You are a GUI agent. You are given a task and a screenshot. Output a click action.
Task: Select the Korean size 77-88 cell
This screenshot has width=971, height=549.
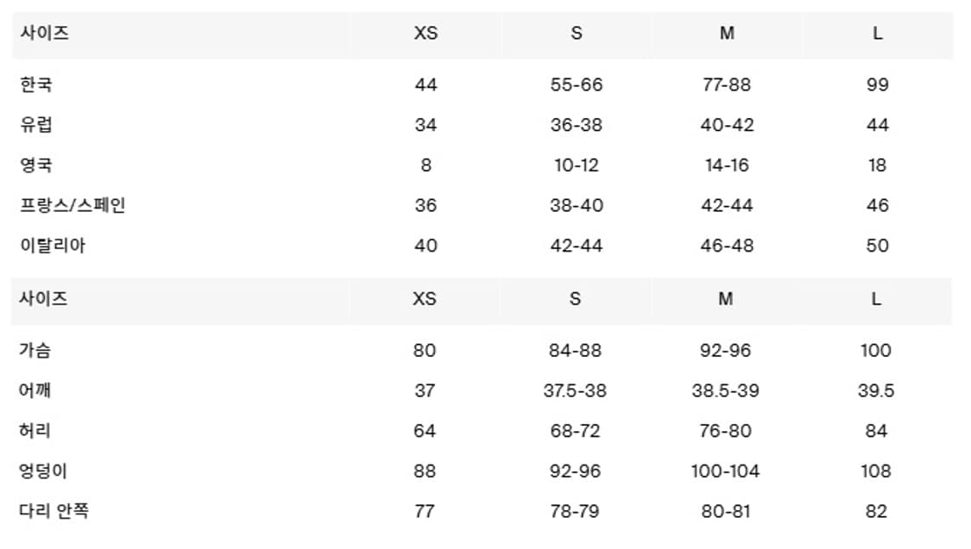[x=726, y=84]
